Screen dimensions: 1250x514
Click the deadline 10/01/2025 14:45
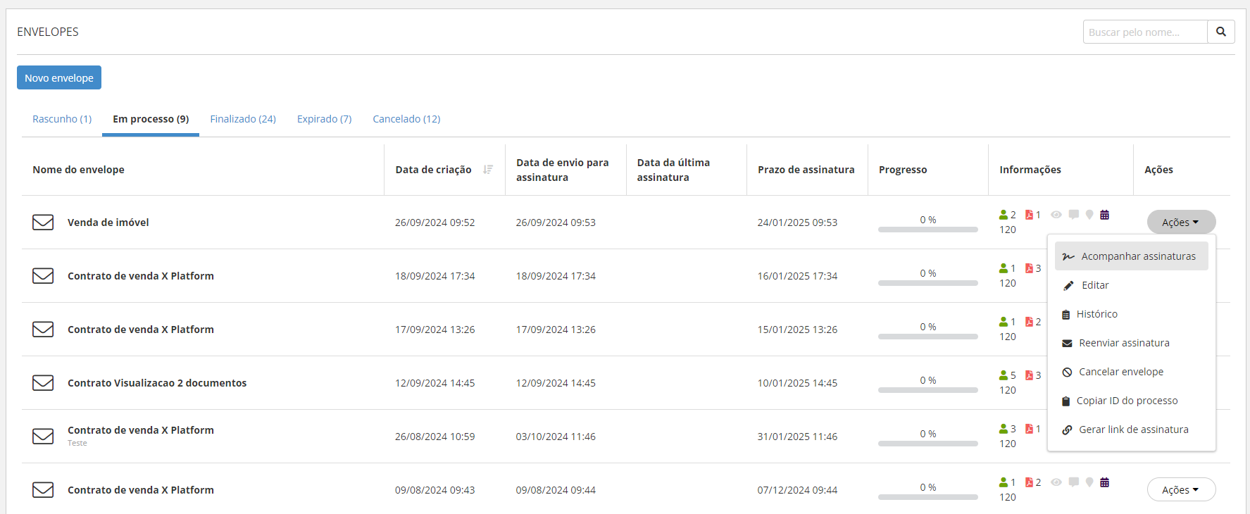pyautogui.click(x=797, y=383)
